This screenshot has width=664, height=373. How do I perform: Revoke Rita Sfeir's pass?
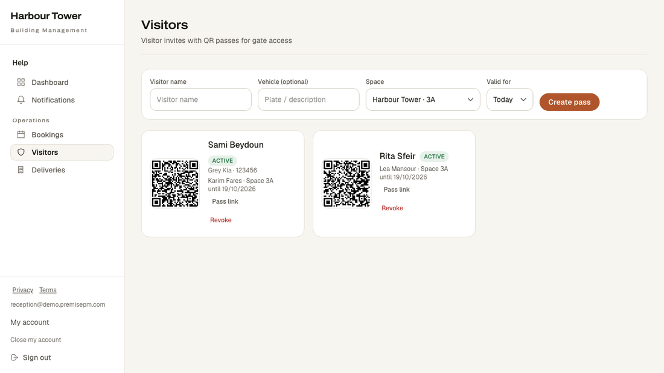[392, 208]
